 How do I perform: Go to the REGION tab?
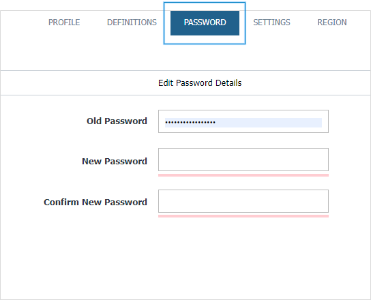[332, 22]
